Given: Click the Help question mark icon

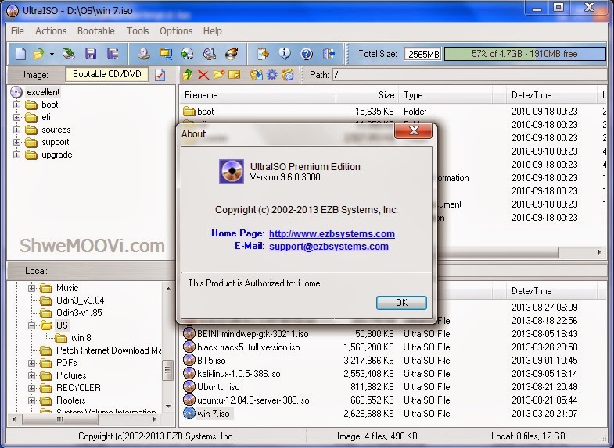Looking at the screenshot, I should click(307, 54).
